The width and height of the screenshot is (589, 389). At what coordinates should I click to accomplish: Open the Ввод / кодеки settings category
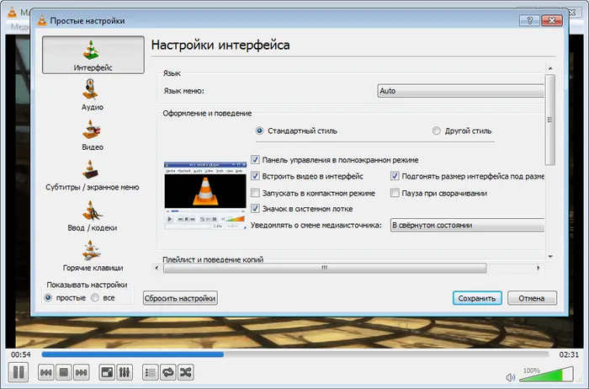[92, 216]
